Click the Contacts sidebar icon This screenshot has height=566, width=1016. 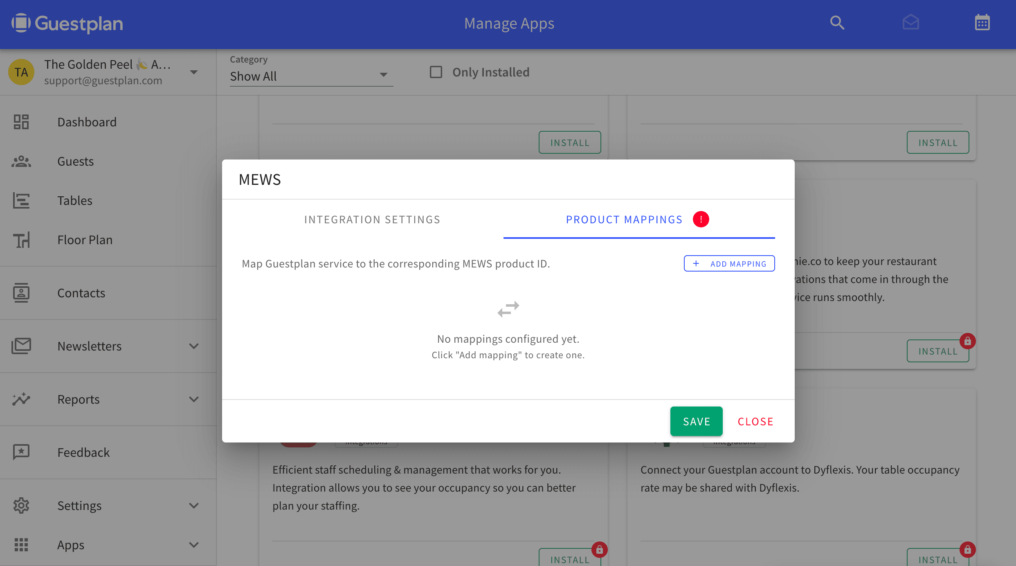(x=21, y=293)
